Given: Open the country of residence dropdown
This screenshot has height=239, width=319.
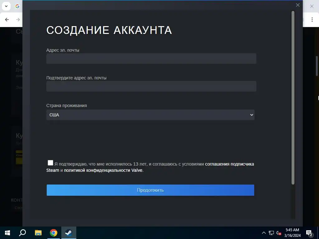Looking at the screenshot, I should pyautogui.click(x=150, y=115).
